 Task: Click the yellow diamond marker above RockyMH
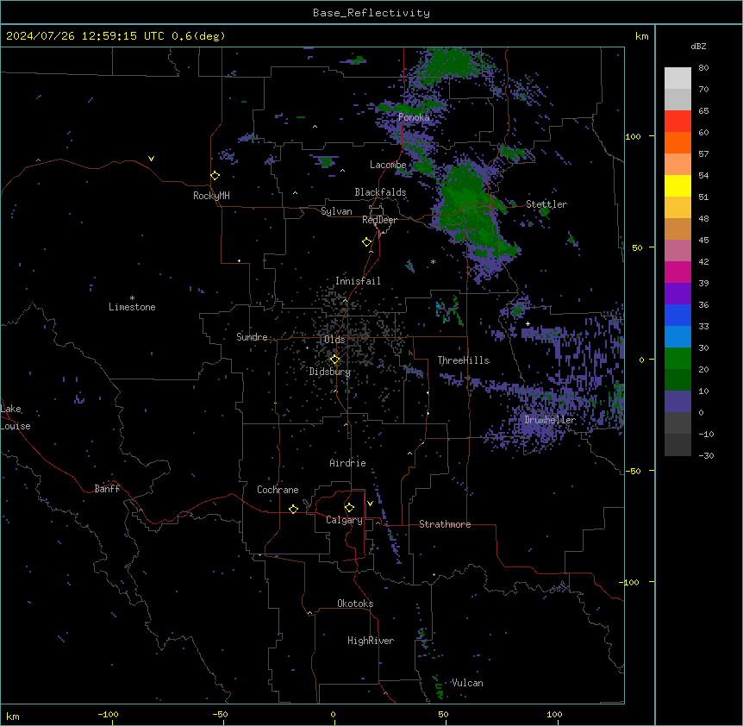click(x=215, y=176)
